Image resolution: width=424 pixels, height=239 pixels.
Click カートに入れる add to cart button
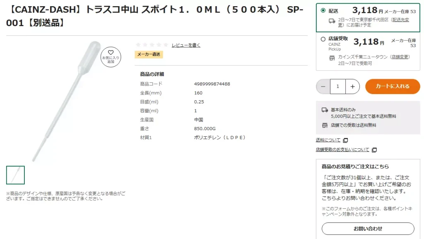(x=393, y=87)
